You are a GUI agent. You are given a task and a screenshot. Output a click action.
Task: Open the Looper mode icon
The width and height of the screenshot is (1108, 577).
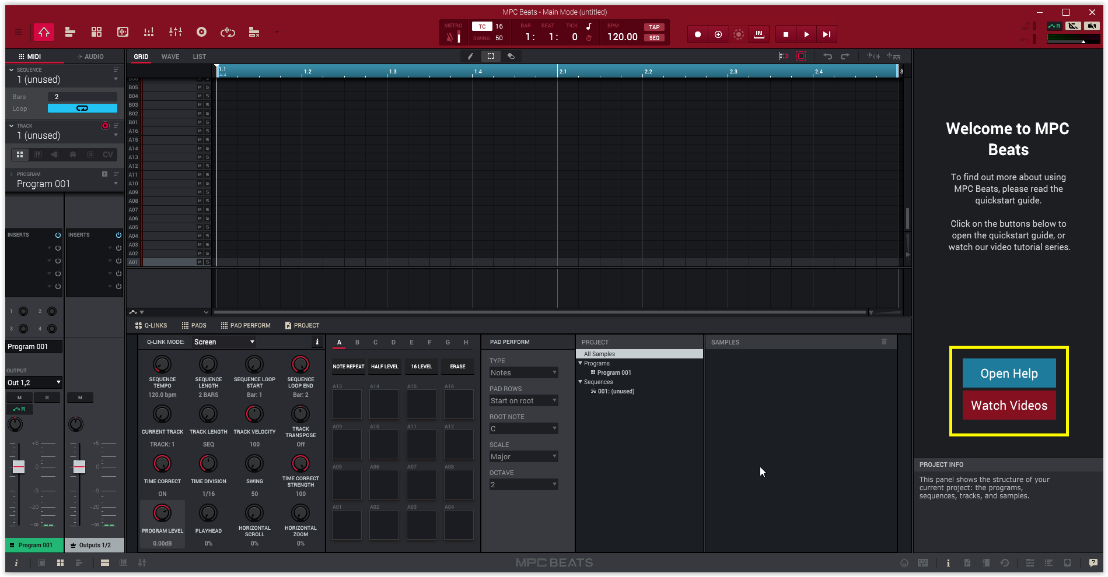pos(228,32)
